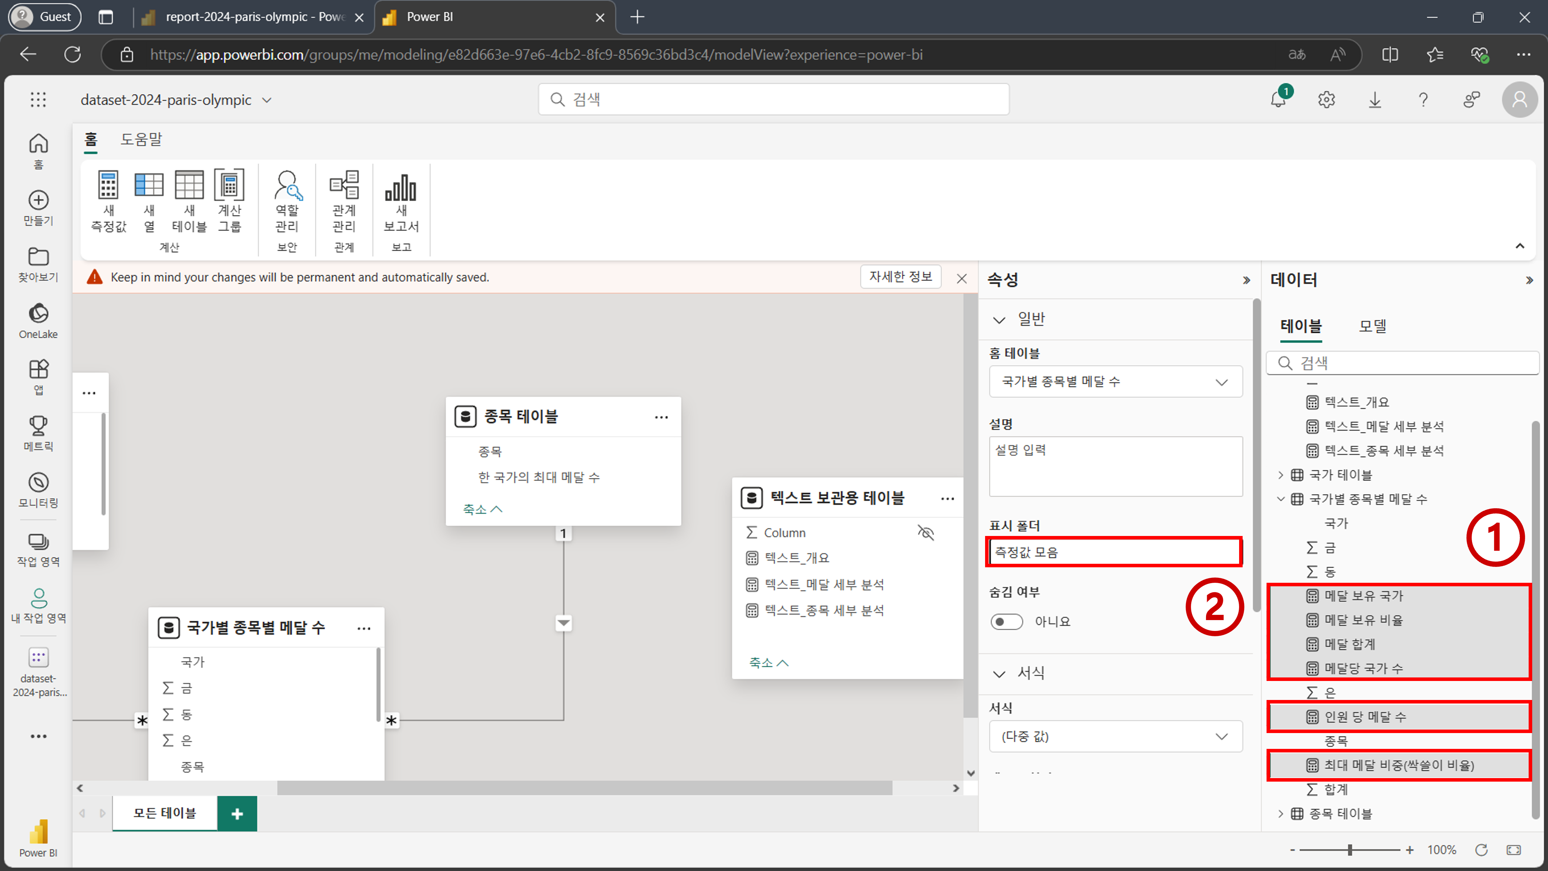Screen dimensions: 1548x871
Task: Open the dataset-2024-paris-olympic title dropdown
Action: click(x=267, y=100)
